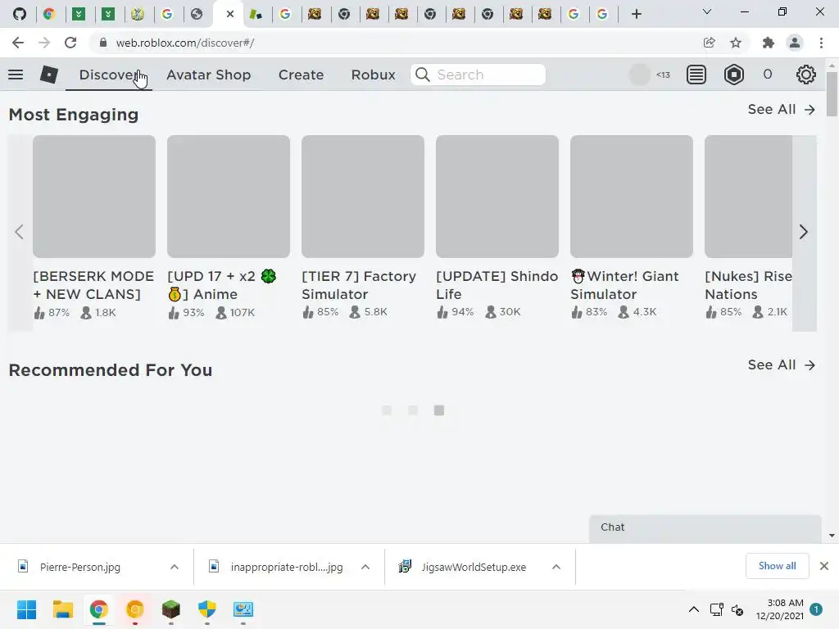Open a new browser tab
The image size is (839, 629).
point(636,14)
